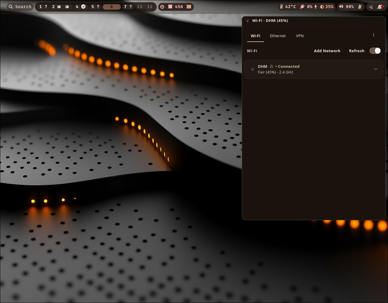This screenshot has height=303, width=388.
Task: Click the DHM network name
Action: tap(262, 66)
